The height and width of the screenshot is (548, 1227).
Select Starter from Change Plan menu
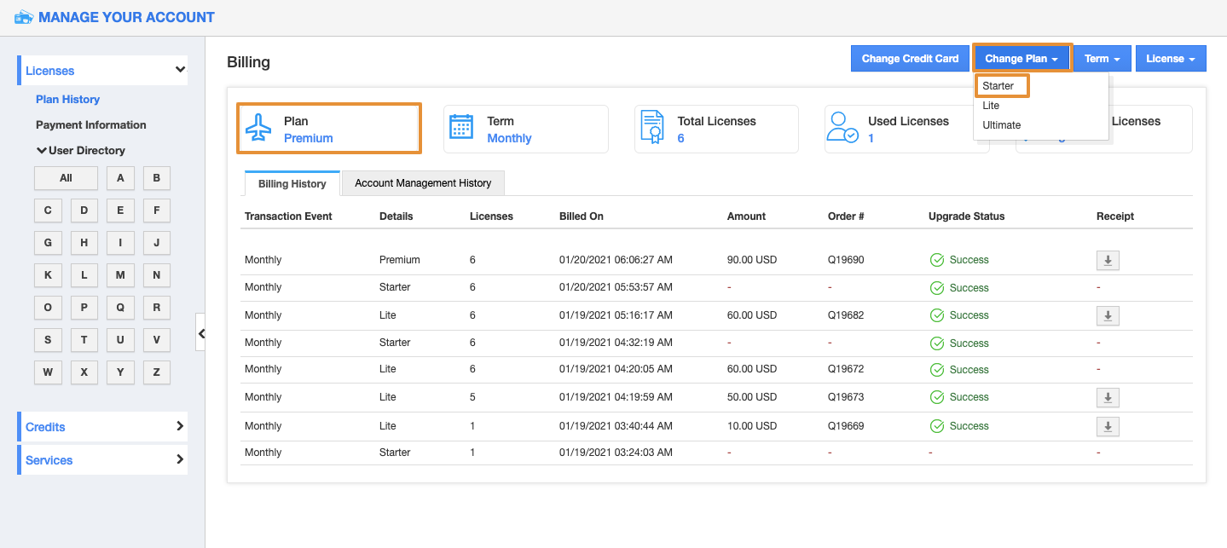998,86
